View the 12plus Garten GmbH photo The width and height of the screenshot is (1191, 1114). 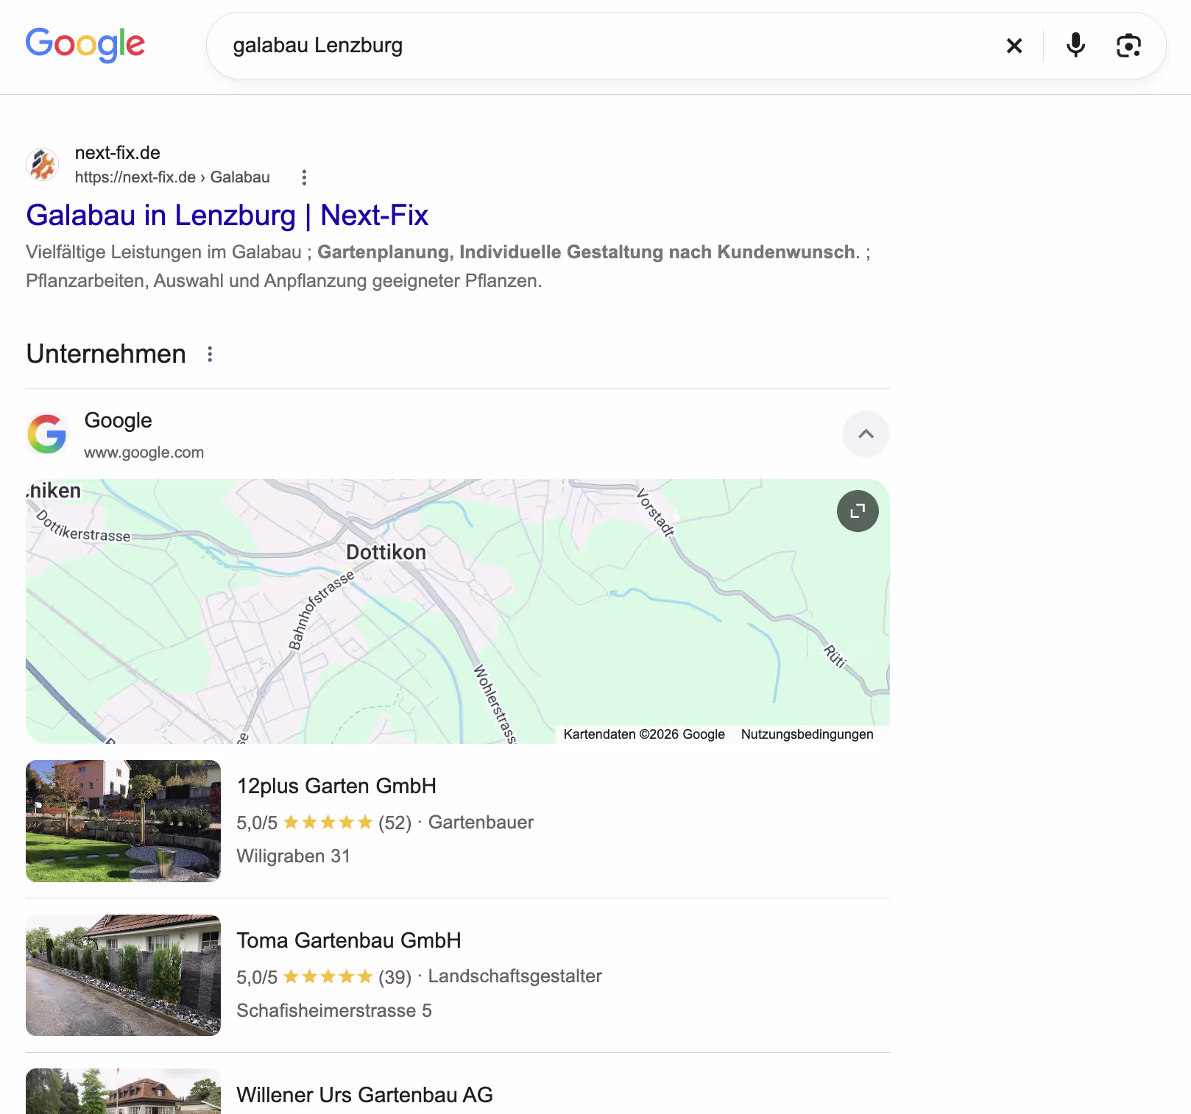tap(123, 821)
